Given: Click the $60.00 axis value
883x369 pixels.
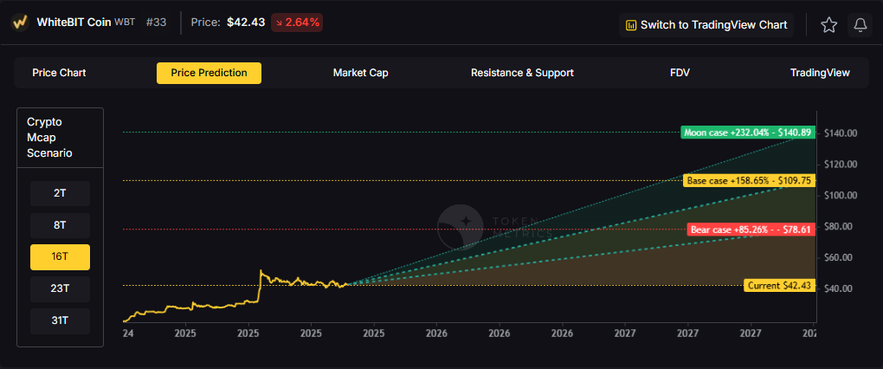Looking at the screenshot, I should coord(838,257).
